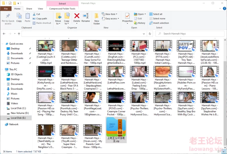The image size is (227, 154).
Task: Create a new folder with the New folder icon
Action: tap(97, 17)
